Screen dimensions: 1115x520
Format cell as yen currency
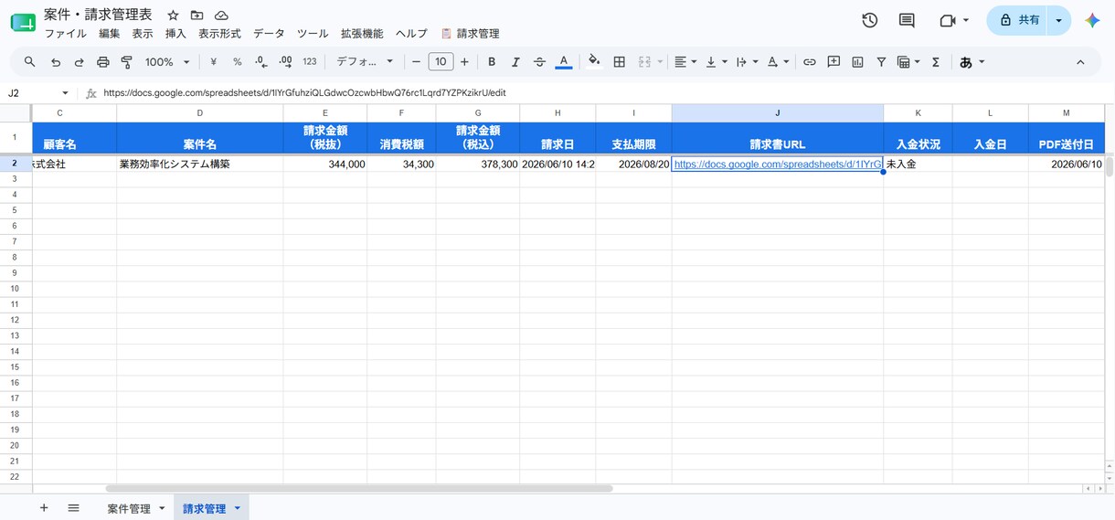point(213,62)
